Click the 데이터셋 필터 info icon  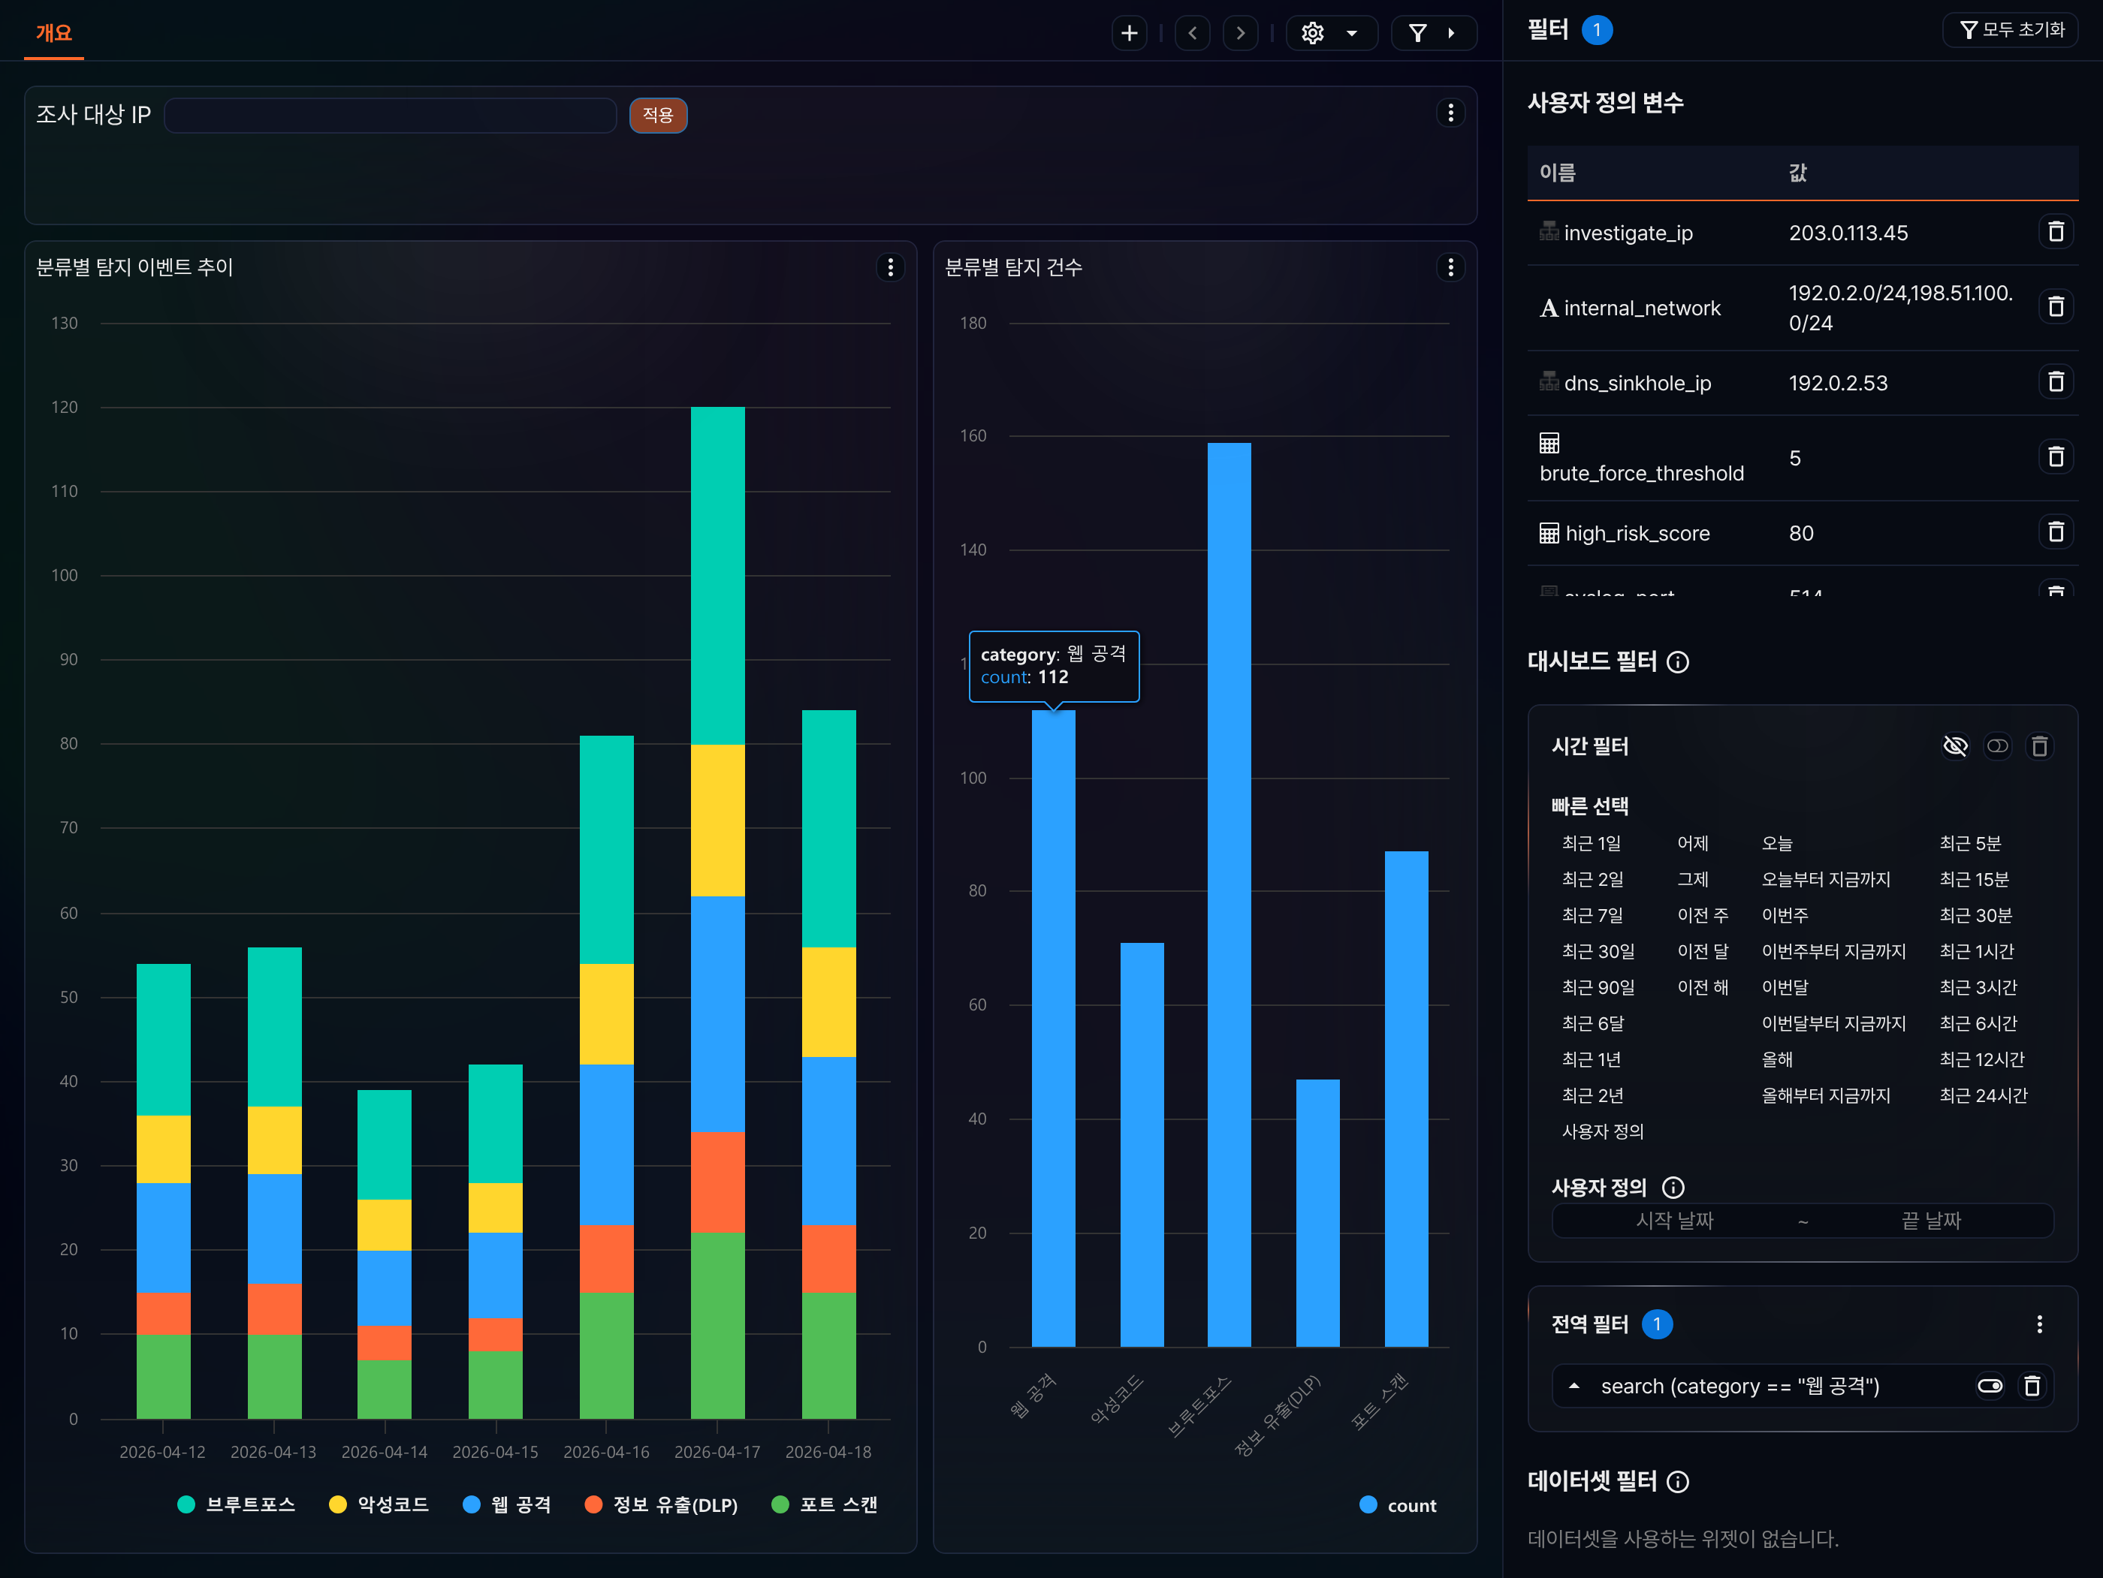1678,1482
